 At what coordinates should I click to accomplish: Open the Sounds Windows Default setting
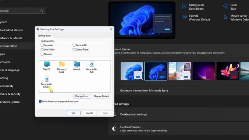click(196, 17)
